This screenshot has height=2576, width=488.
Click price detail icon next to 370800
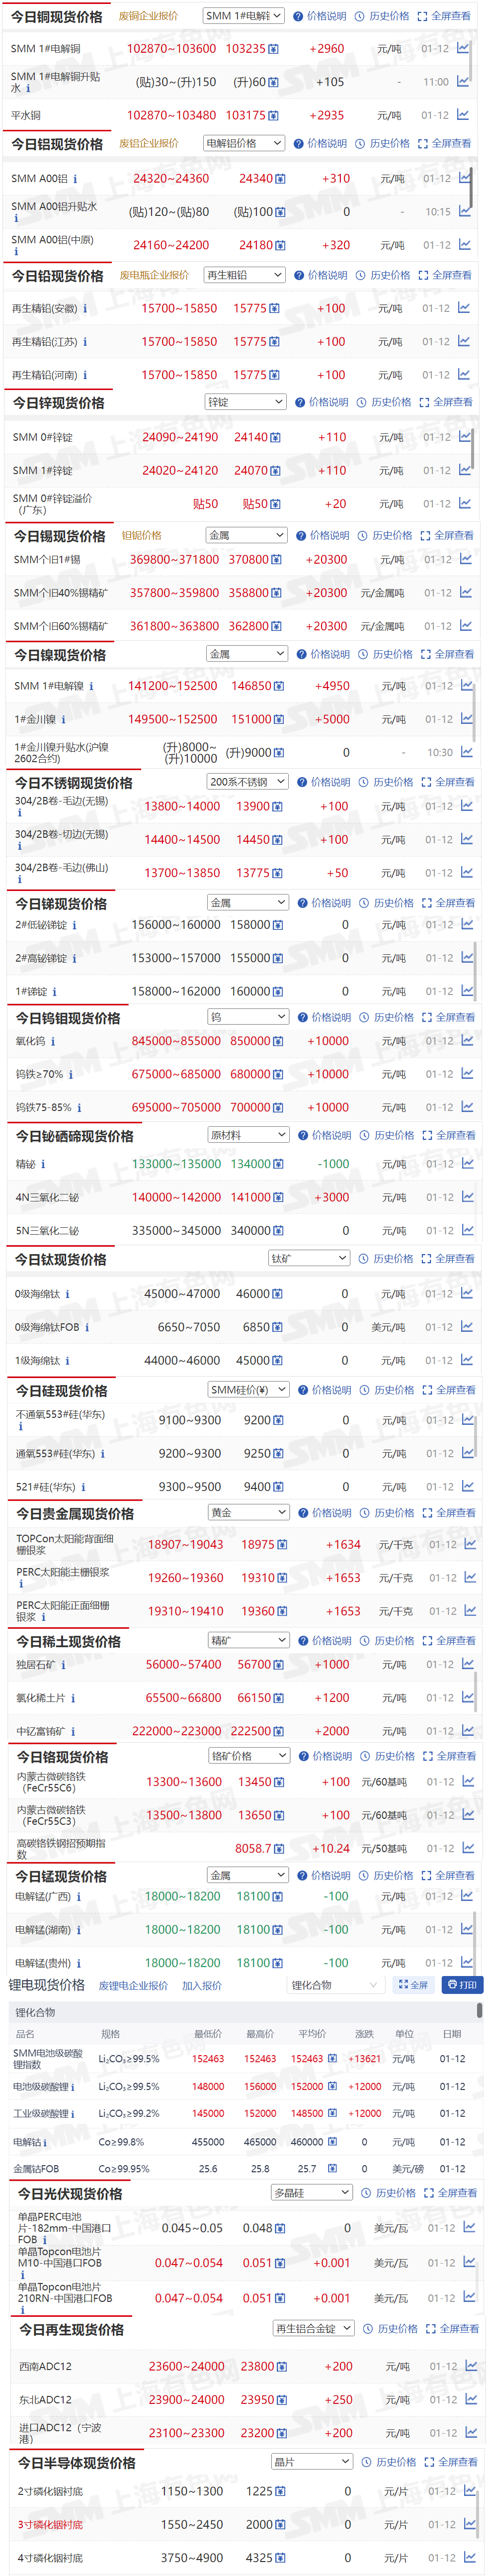pyautogui.click(x=276, y=560)
